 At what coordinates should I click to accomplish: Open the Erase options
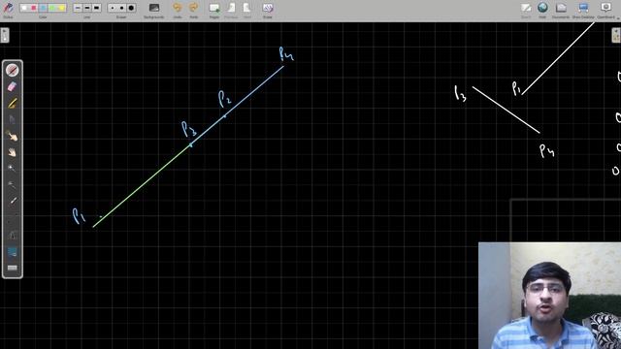tap(268, 10)
